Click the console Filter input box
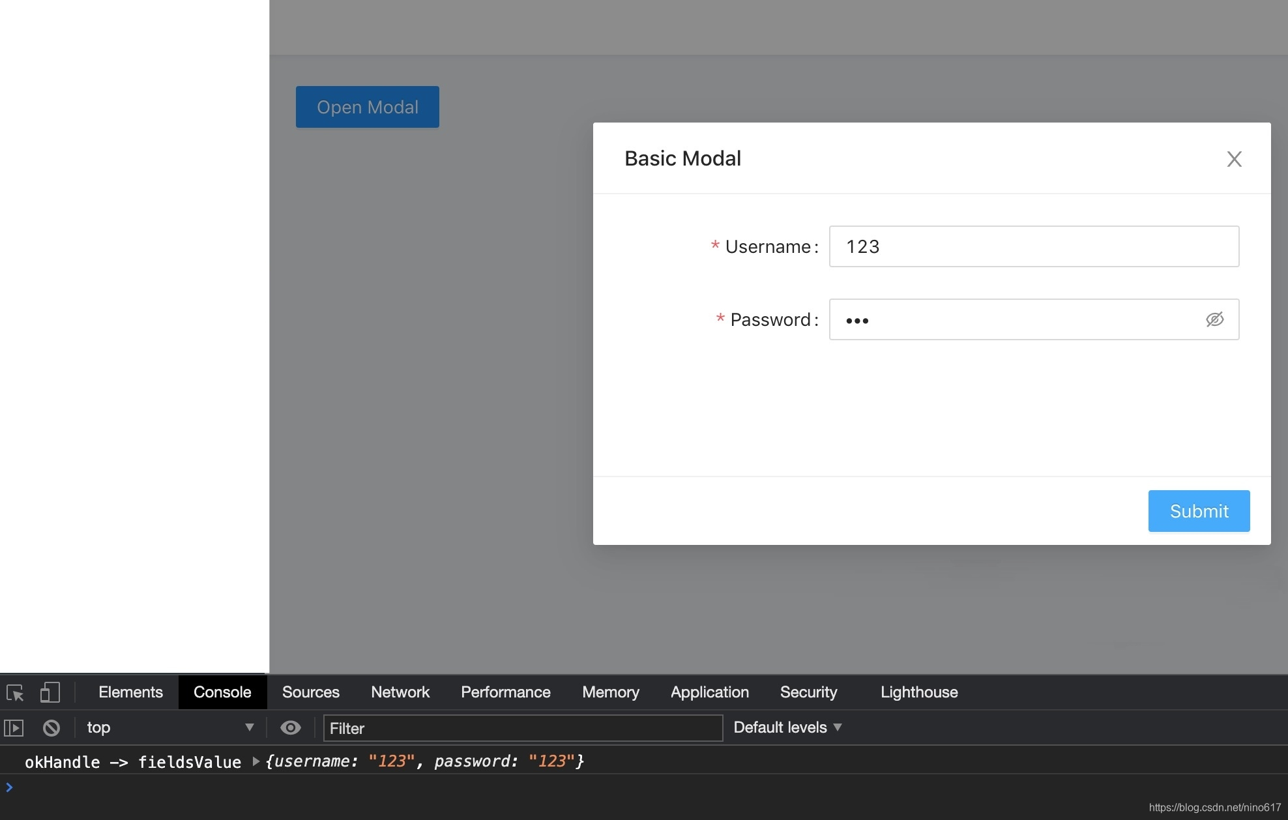This screenshot has height=820, width=1288. pyautogui.click(x=521, y=728)
